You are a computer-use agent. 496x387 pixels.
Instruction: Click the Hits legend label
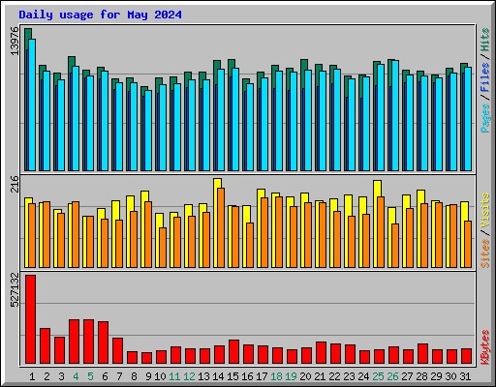pyautogui.click(x=485, y=40)
